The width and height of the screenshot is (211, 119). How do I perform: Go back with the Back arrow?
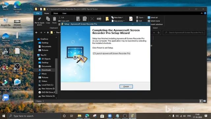[37, 32]
